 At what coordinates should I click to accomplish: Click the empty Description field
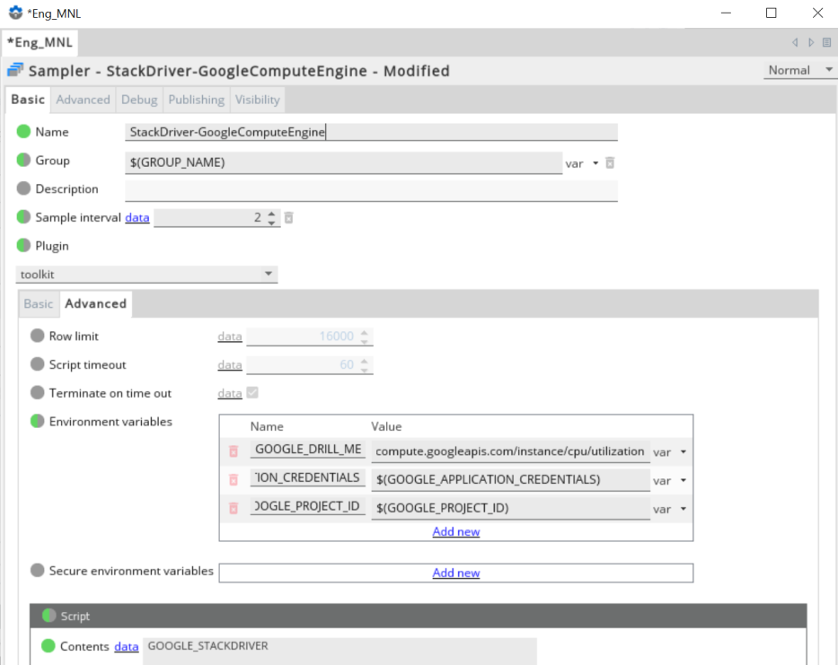[x=372, y=190]
